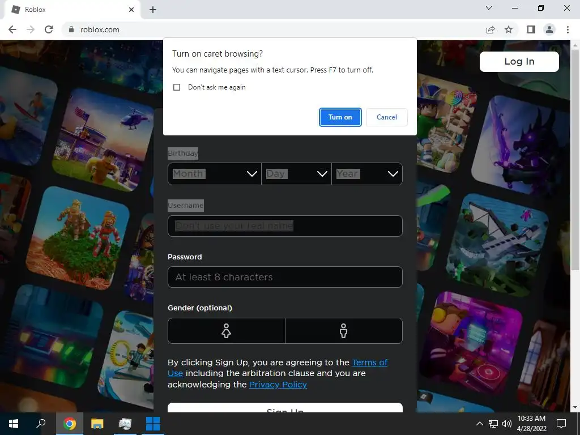
Task: Click the Username input field
Action: point(285,225)
